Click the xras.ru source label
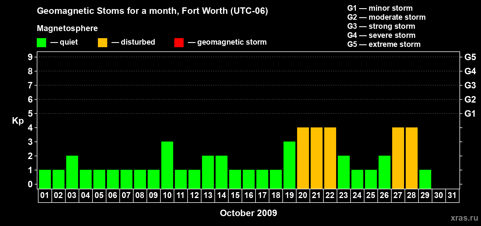Screen dimensions: 481x226 coord(464,218)
